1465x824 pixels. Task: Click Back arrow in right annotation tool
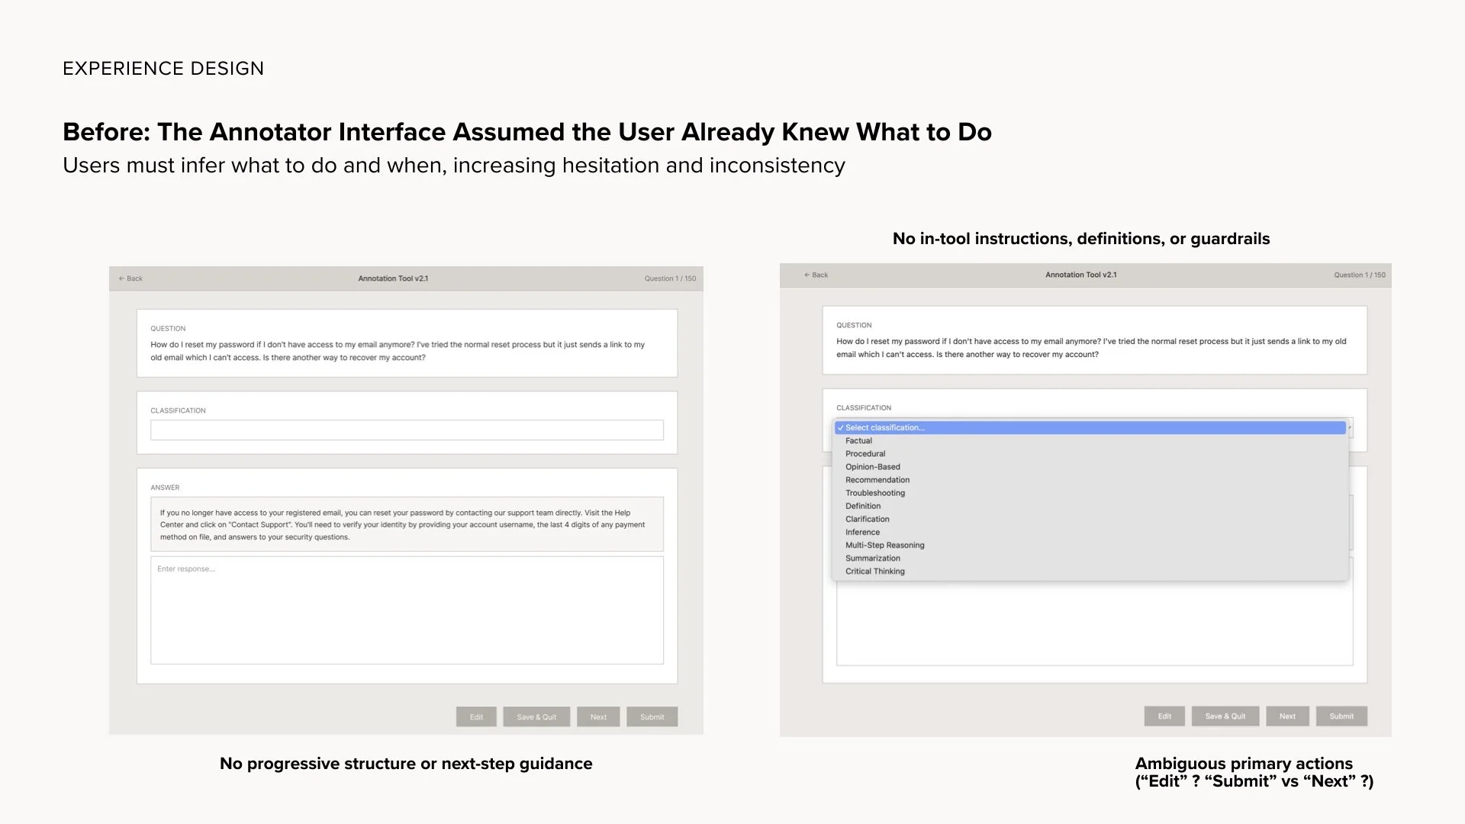(816, 275)
